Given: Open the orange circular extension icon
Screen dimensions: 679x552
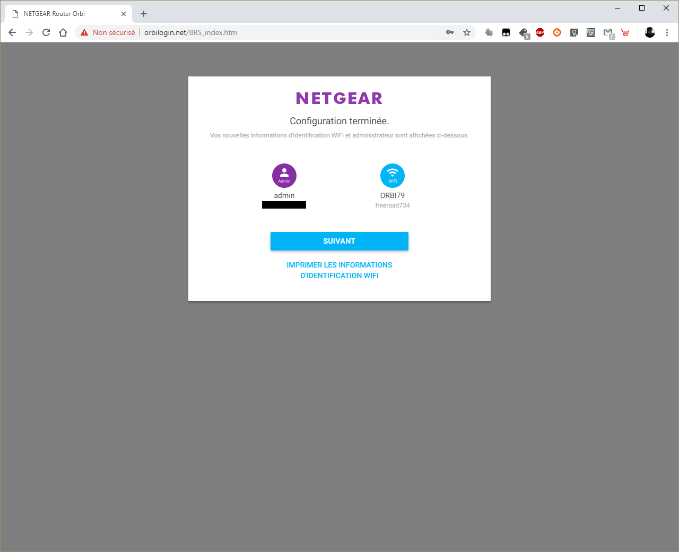Looking at the screenshot, I should (x=557, y=32).
